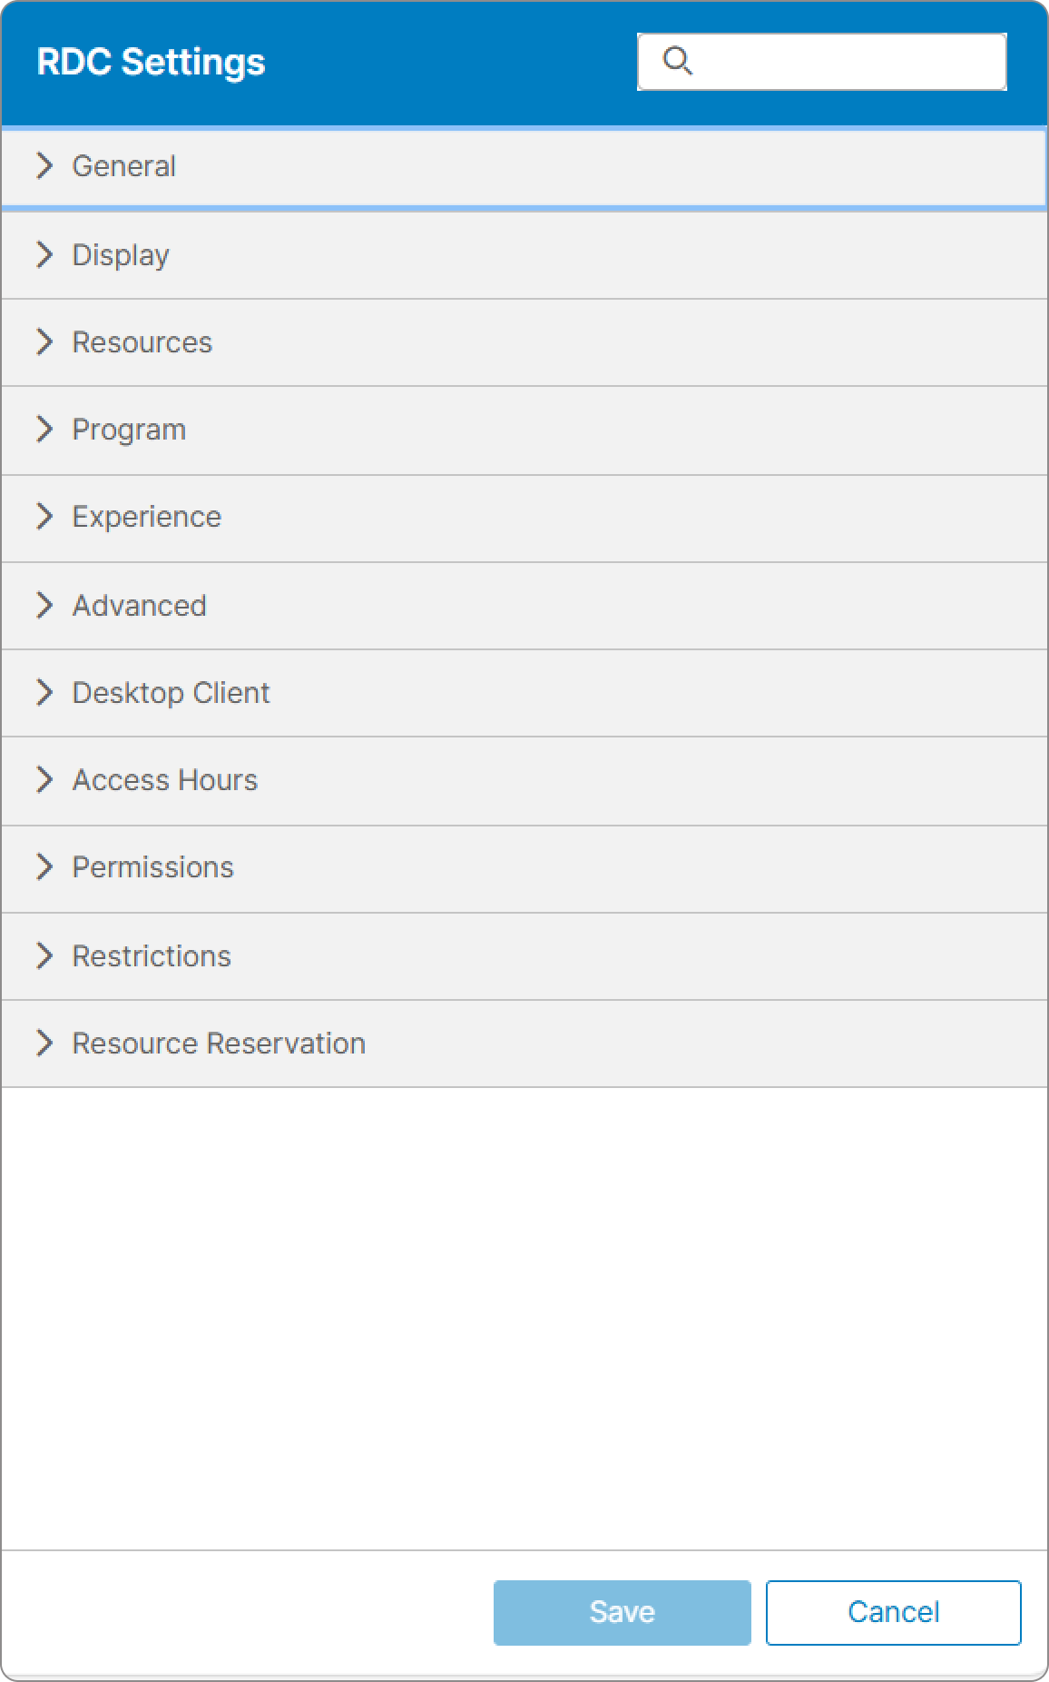Select the Experience section label
Viewport: 1049px width, 1682px height.
147,517
